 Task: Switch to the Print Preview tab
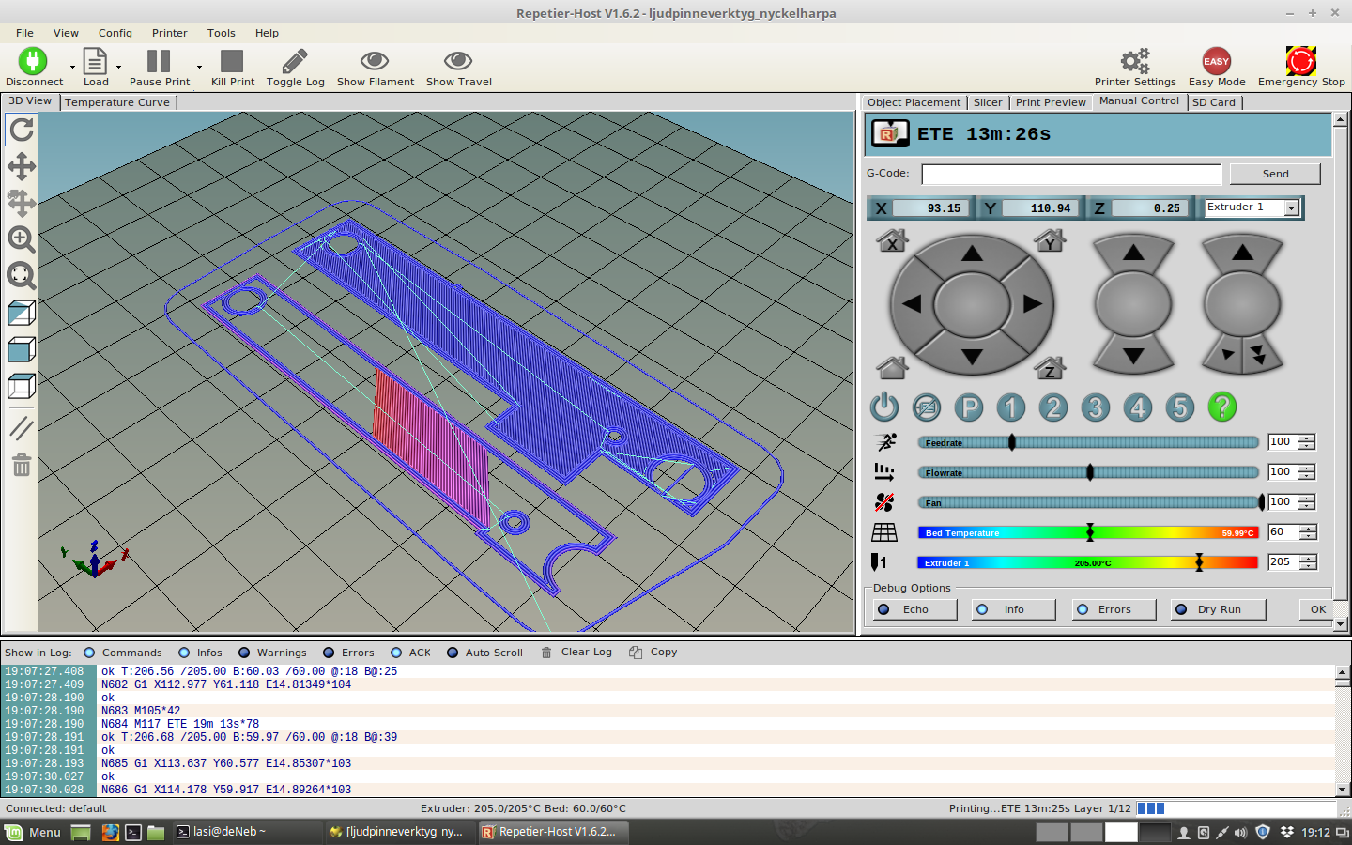(1050, 102)
